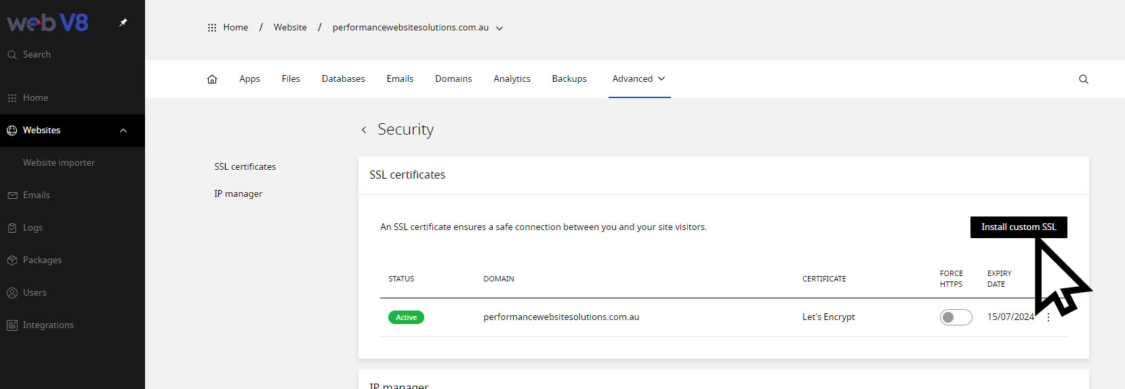Open the Analytics tab
The height and width of the screenshot is (389, 1125).
(512, 79)
